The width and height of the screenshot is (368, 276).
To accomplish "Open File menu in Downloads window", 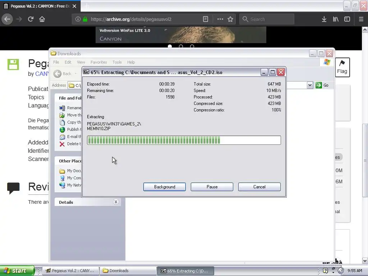I will pyautogui.click(x=56, y=62).
